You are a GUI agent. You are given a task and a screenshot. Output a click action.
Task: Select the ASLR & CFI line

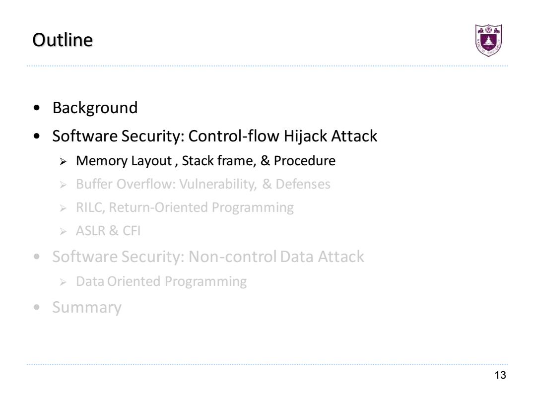tap(108, 231)
